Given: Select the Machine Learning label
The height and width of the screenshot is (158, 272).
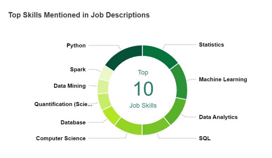Looking at the screenshot, I should click(223, 80).
